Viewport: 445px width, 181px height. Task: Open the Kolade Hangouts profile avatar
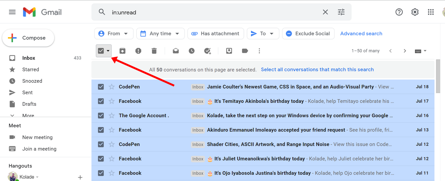tap(13, 177)
